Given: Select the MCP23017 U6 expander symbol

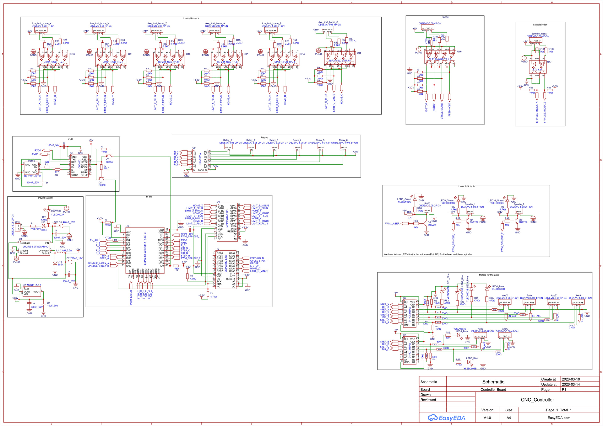Looking at the screenshot, I should coord(227,223).
